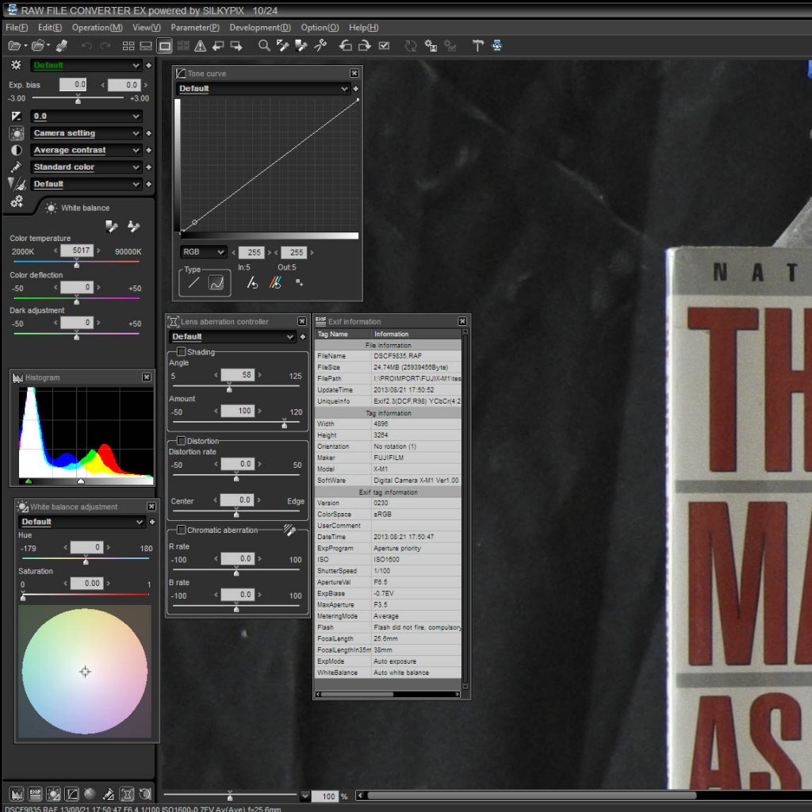Image resolution: width=812 pixels, height=812 pixels.
Task: Click the Shading Angle 58 value field
Action: tap(237, 375)
